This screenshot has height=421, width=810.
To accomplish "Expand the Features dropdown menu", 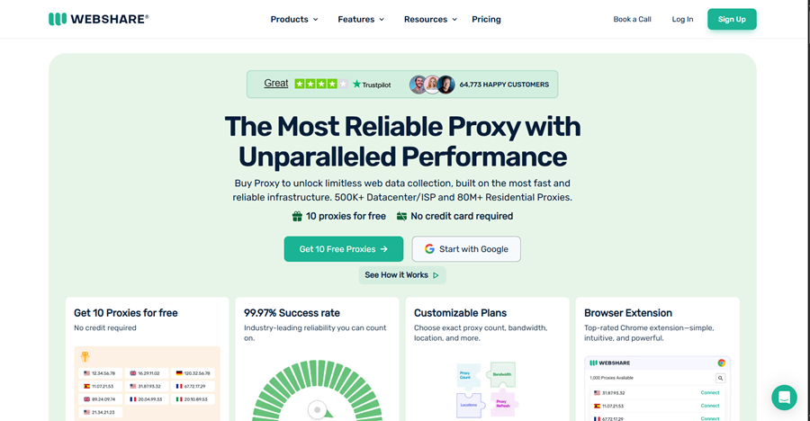I will coord(361,19).
